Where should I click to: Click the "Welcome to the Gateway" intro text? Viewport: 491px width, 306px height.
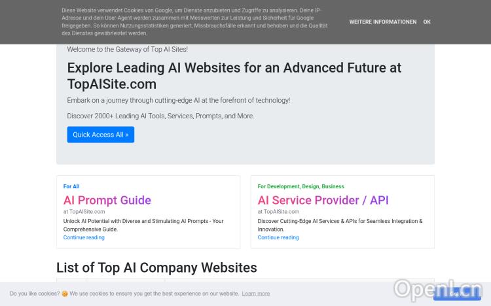(x=127, y=49)
